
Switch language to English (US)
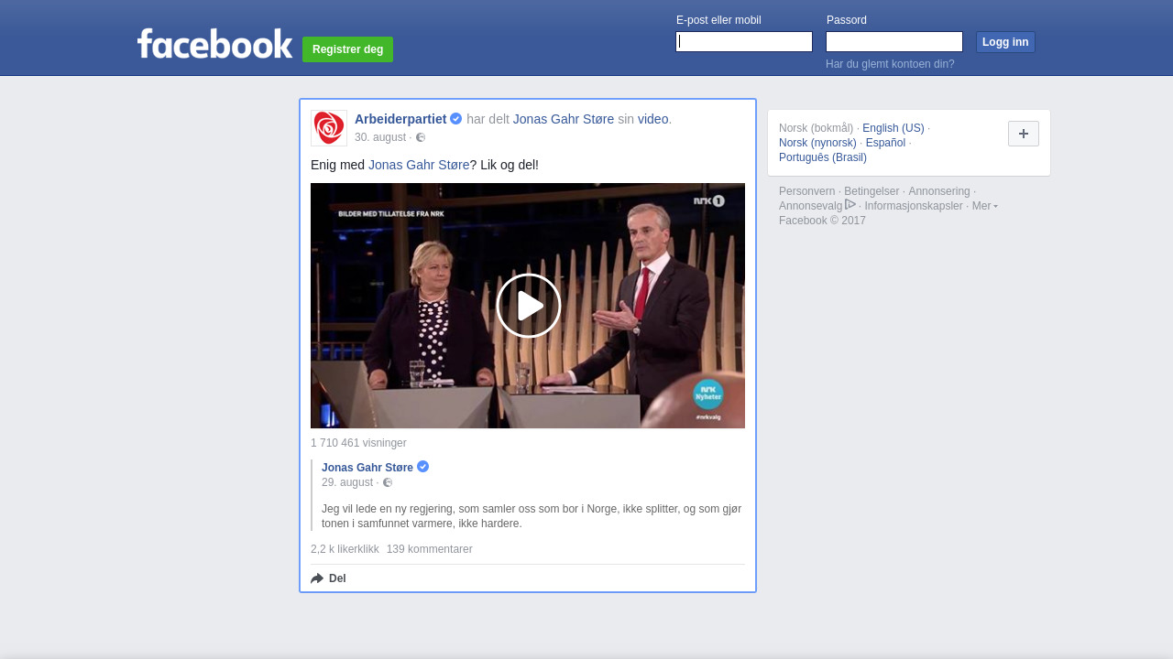tap(893, 128)
